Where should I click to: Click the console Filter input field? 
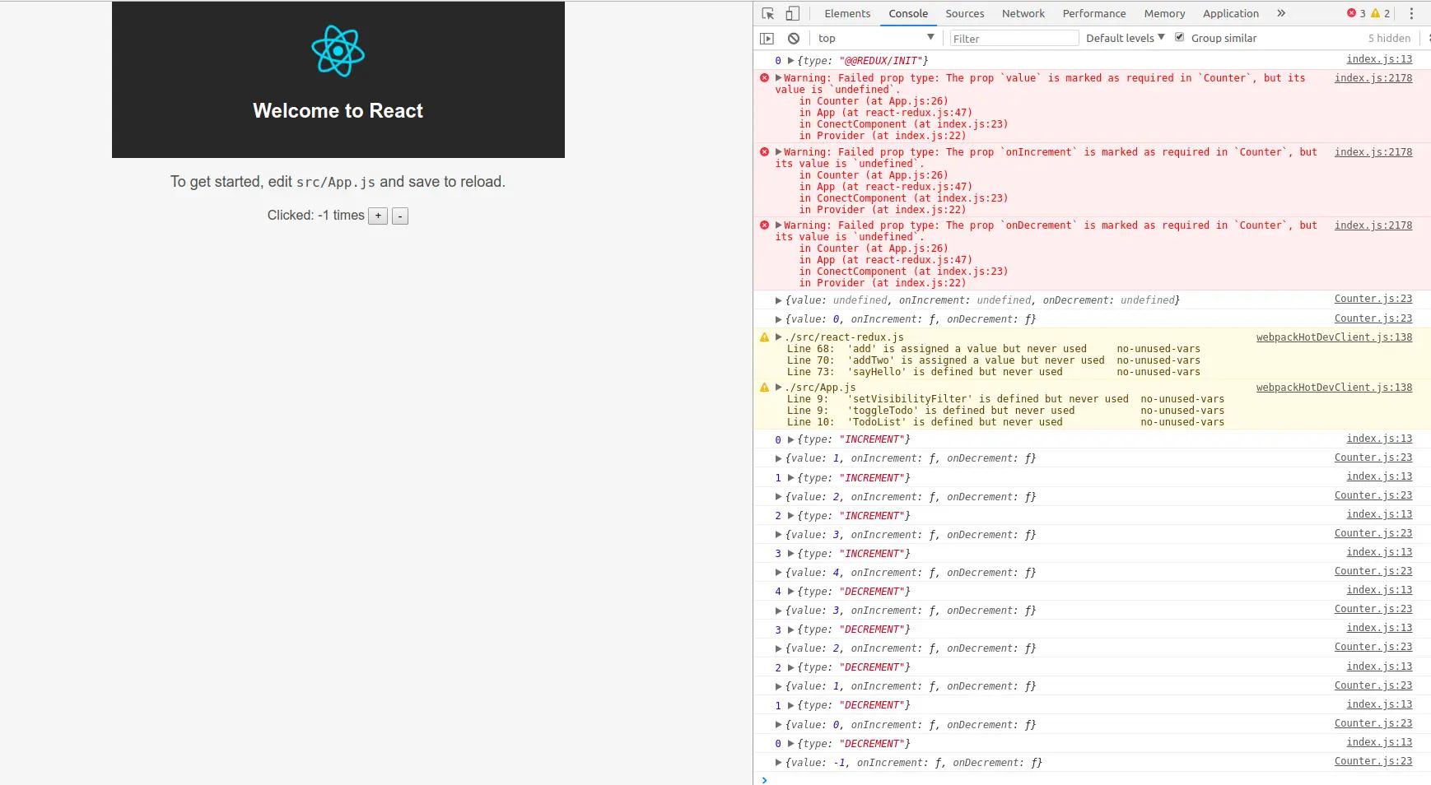point(1013,39)
